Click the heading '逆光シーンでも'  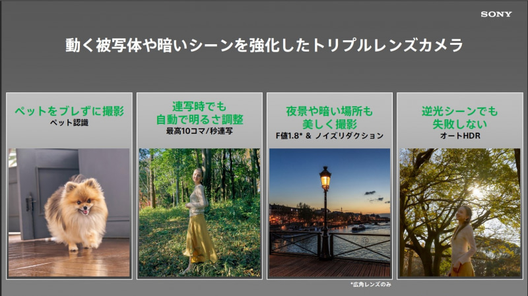pos(459,111)
